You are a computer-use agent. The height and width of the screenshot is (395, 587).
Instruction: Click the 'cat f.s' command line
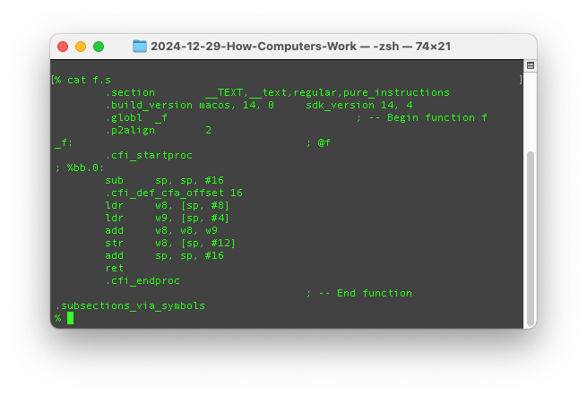coord(89,80)
